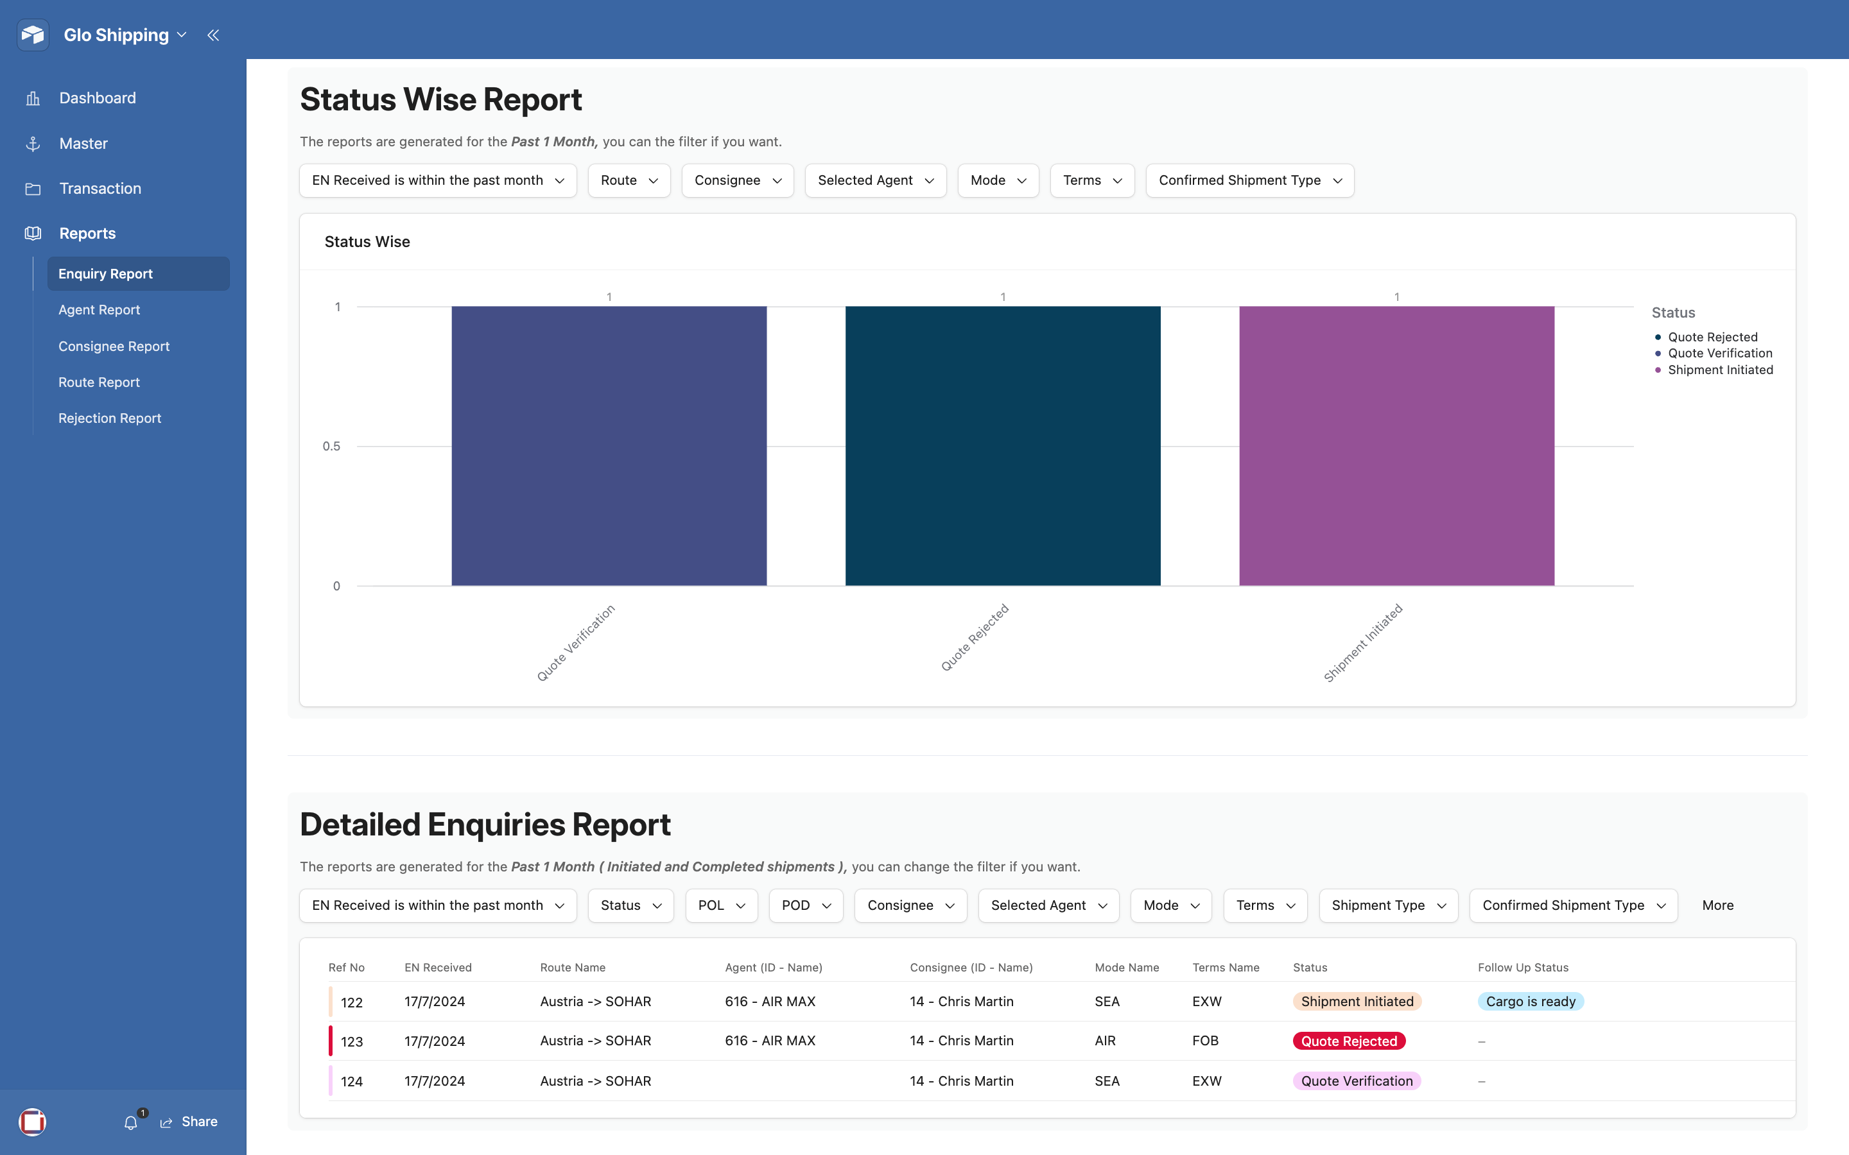Viewport: 1849px width, 1155px height.
Task: Click the Glo Shipping logo icon
Action: point(33,35)
